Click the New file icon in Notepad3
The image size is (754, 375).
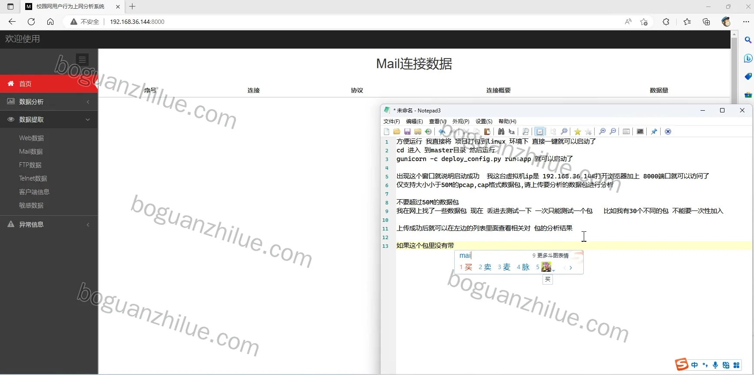[387, 132]
